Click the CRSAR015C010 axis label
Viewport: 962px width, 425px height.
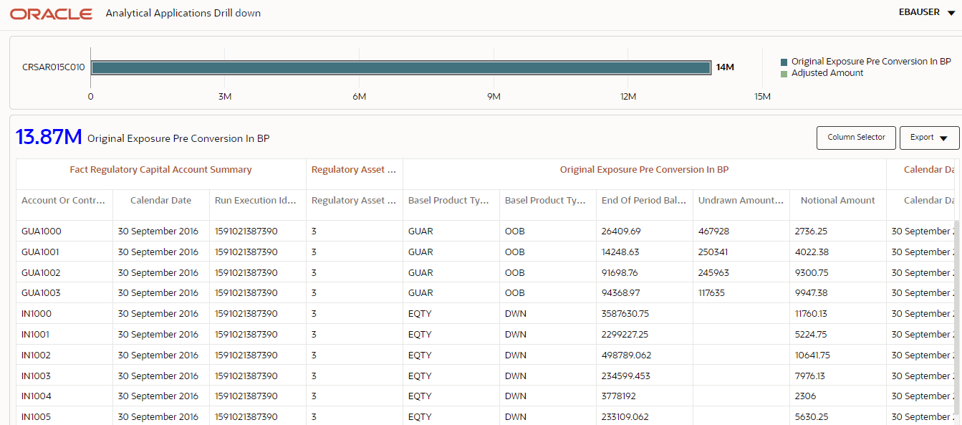pyautogui.click(x=54, y=67)
